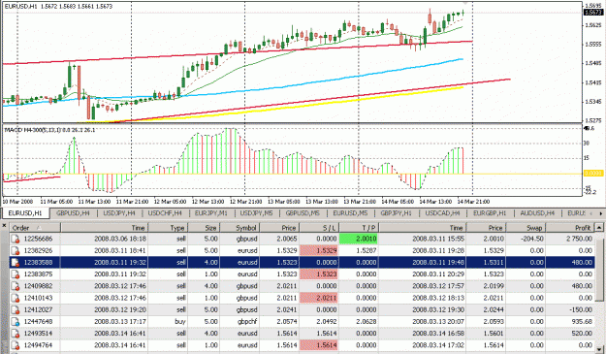
Task: Sort by the Profit column header
Action: [570, 228]
